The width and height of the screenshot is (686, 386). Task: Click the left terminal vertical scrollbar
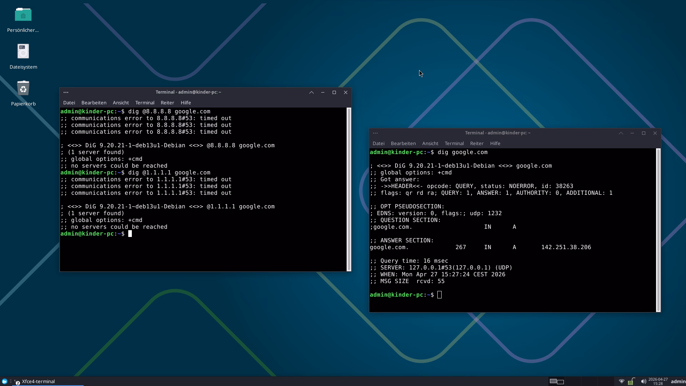pos(349,189)
